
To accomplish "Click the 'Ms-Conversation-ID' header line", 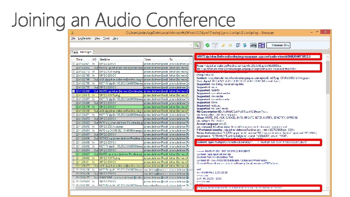I will tap(232, 112).
